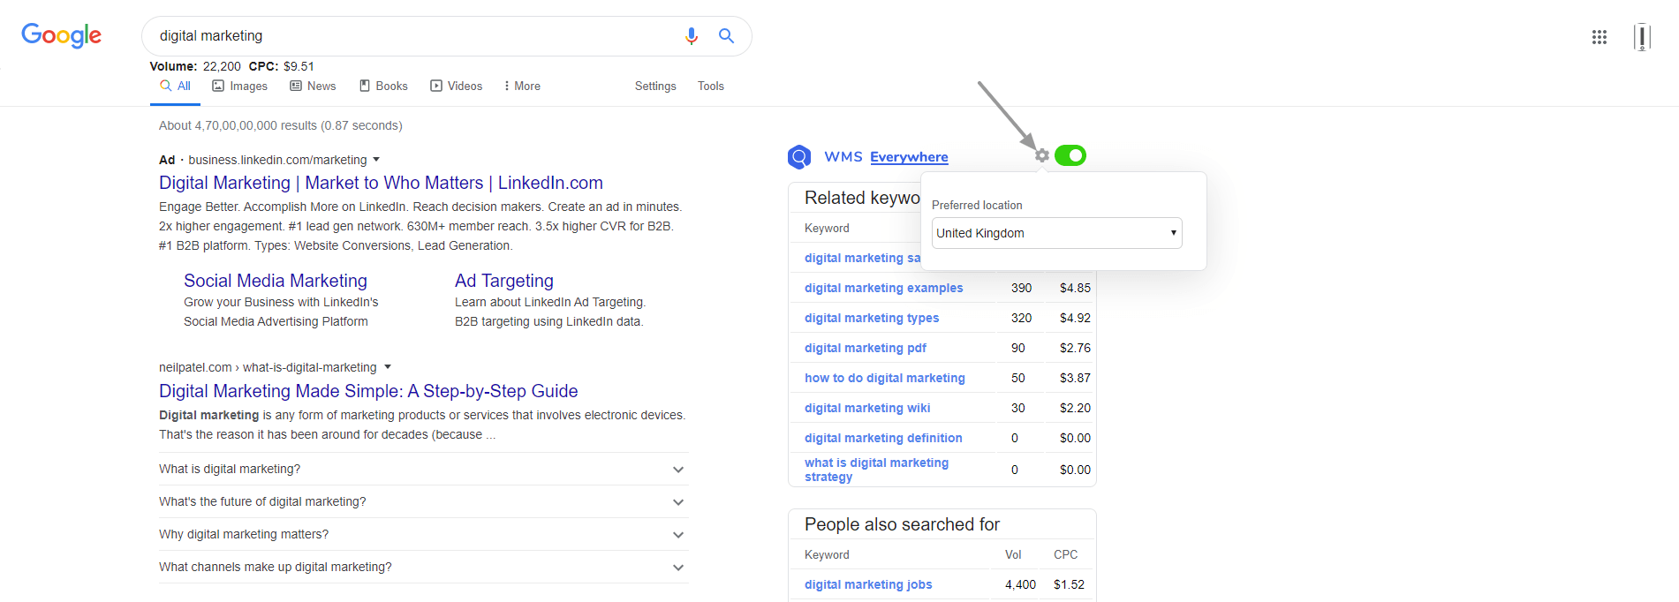Open the Images search tab
This screenshot has height=602, width=1679.
[239, 86]
